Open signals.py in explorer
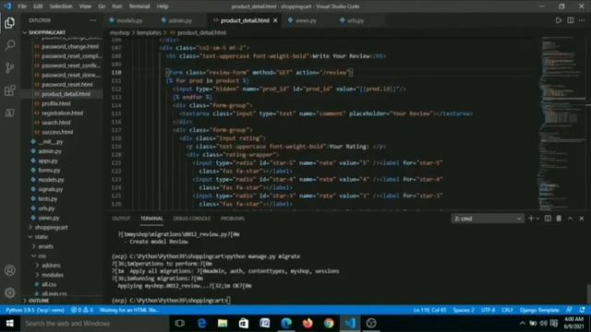This screenshot has height=332, width=591. 51,189
